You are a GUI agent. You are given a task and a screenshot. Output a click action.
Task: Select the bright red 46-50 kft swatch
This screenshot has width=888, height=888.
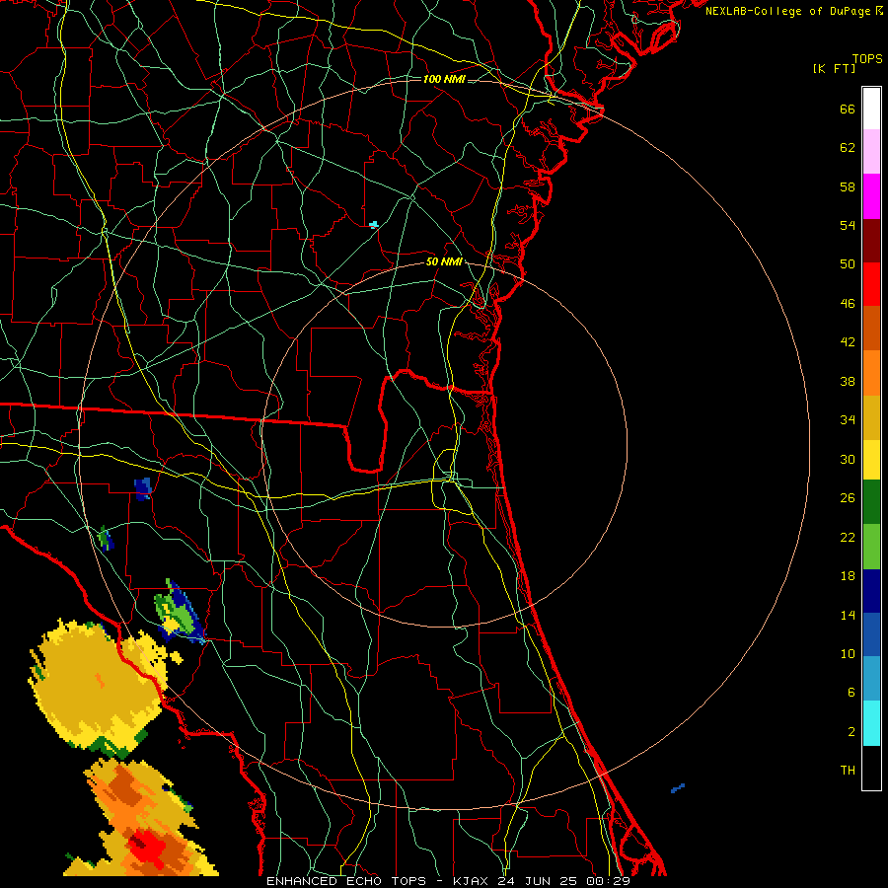tap(871, 284)
